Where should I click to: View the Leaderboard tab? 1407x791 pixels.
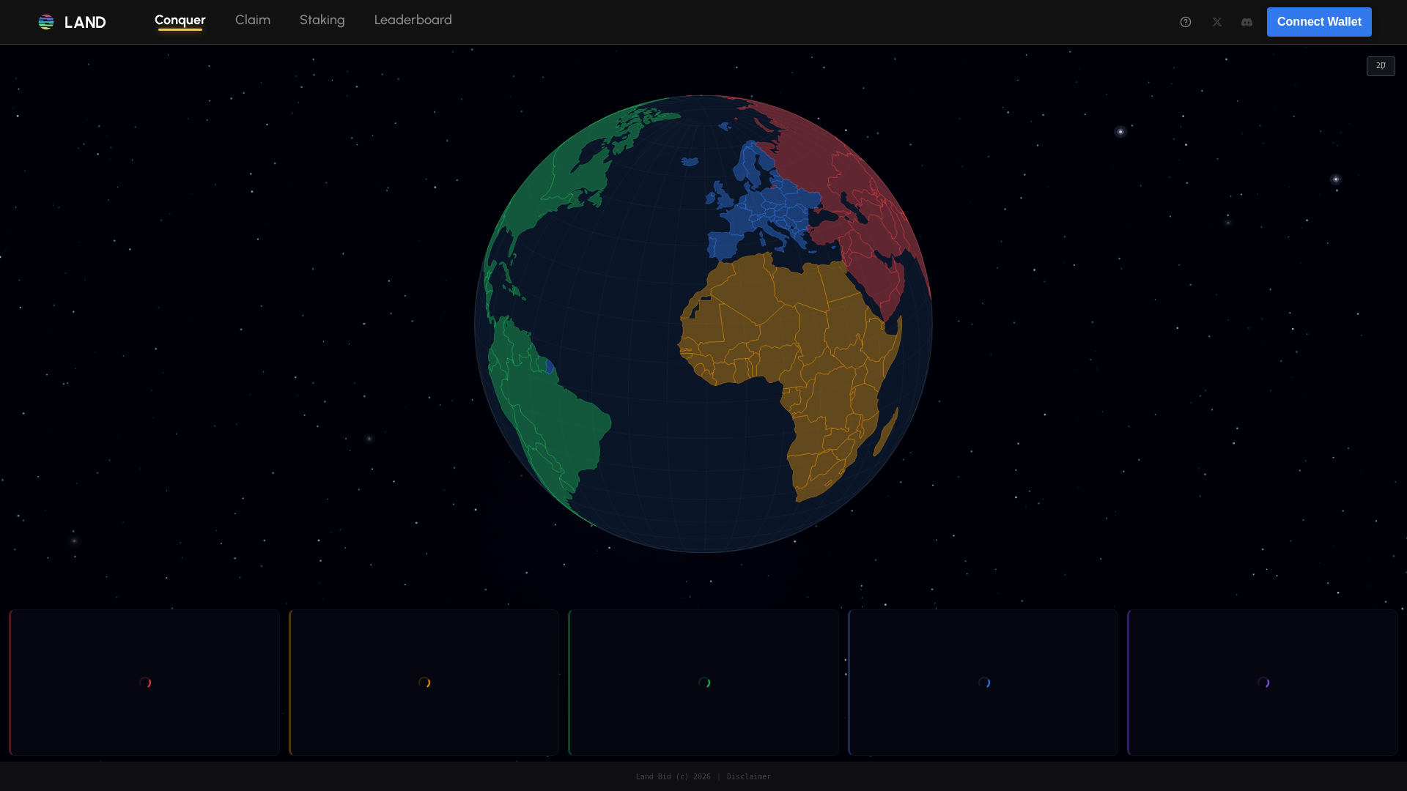click(413, 21)
